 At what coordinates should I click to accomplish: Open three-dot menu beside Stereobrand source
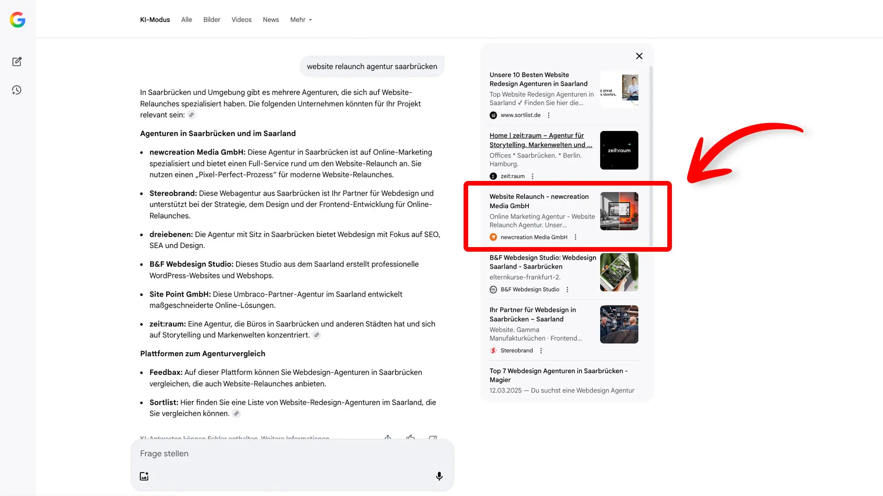[x=541, y=351]
